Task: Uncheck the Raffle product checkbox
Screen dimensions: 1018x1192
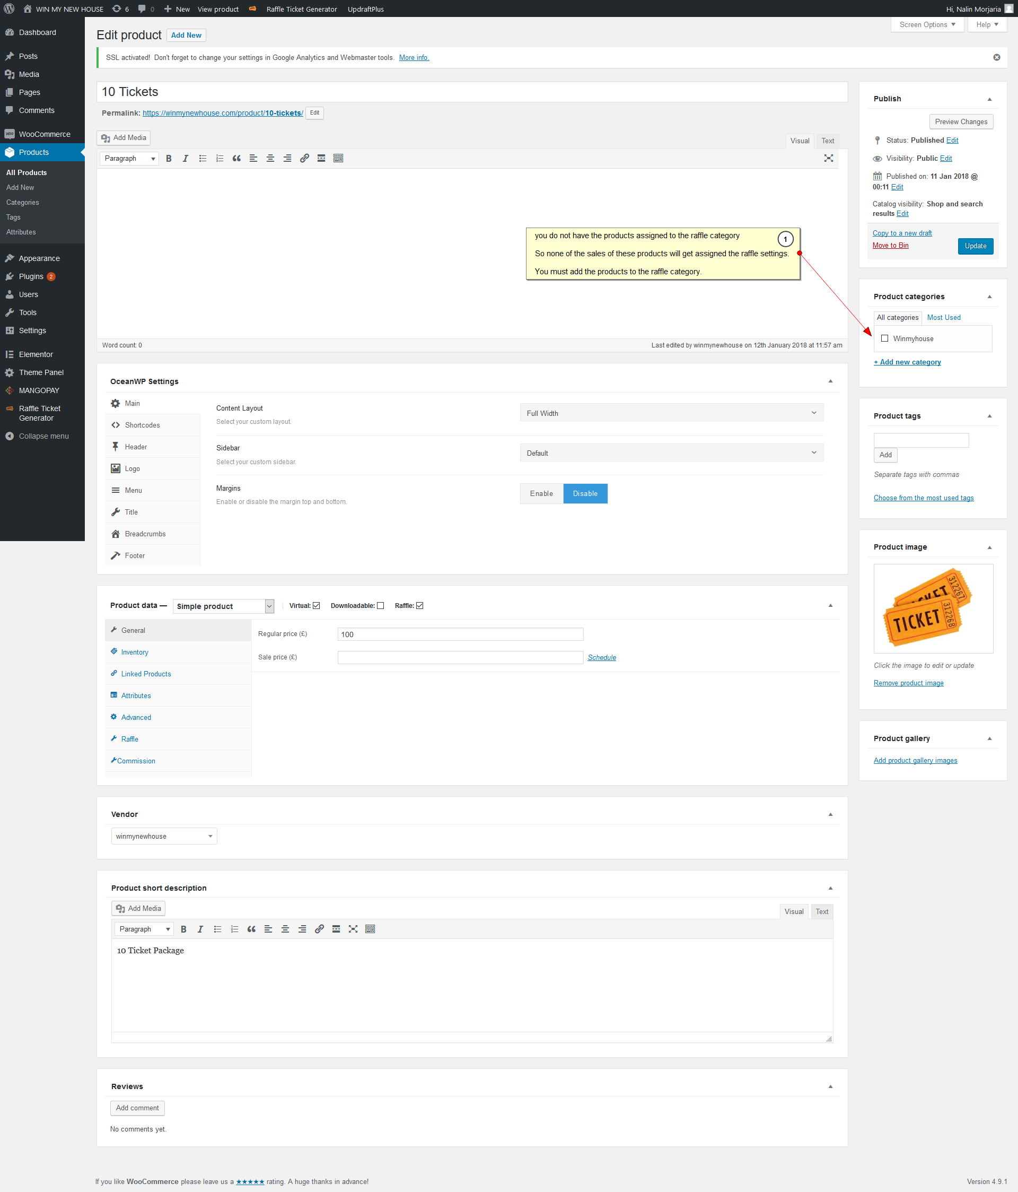Action: tap(420, 606)
